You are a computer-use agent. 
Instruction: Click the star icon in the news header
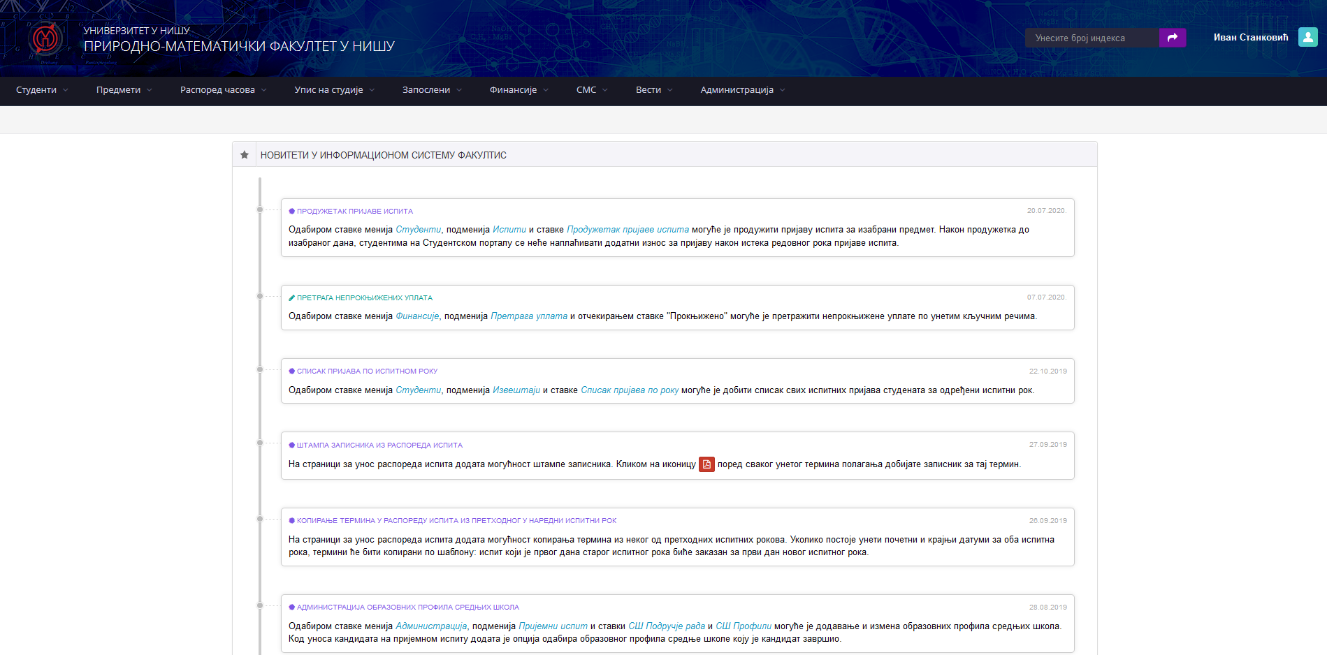pos(244,155)
